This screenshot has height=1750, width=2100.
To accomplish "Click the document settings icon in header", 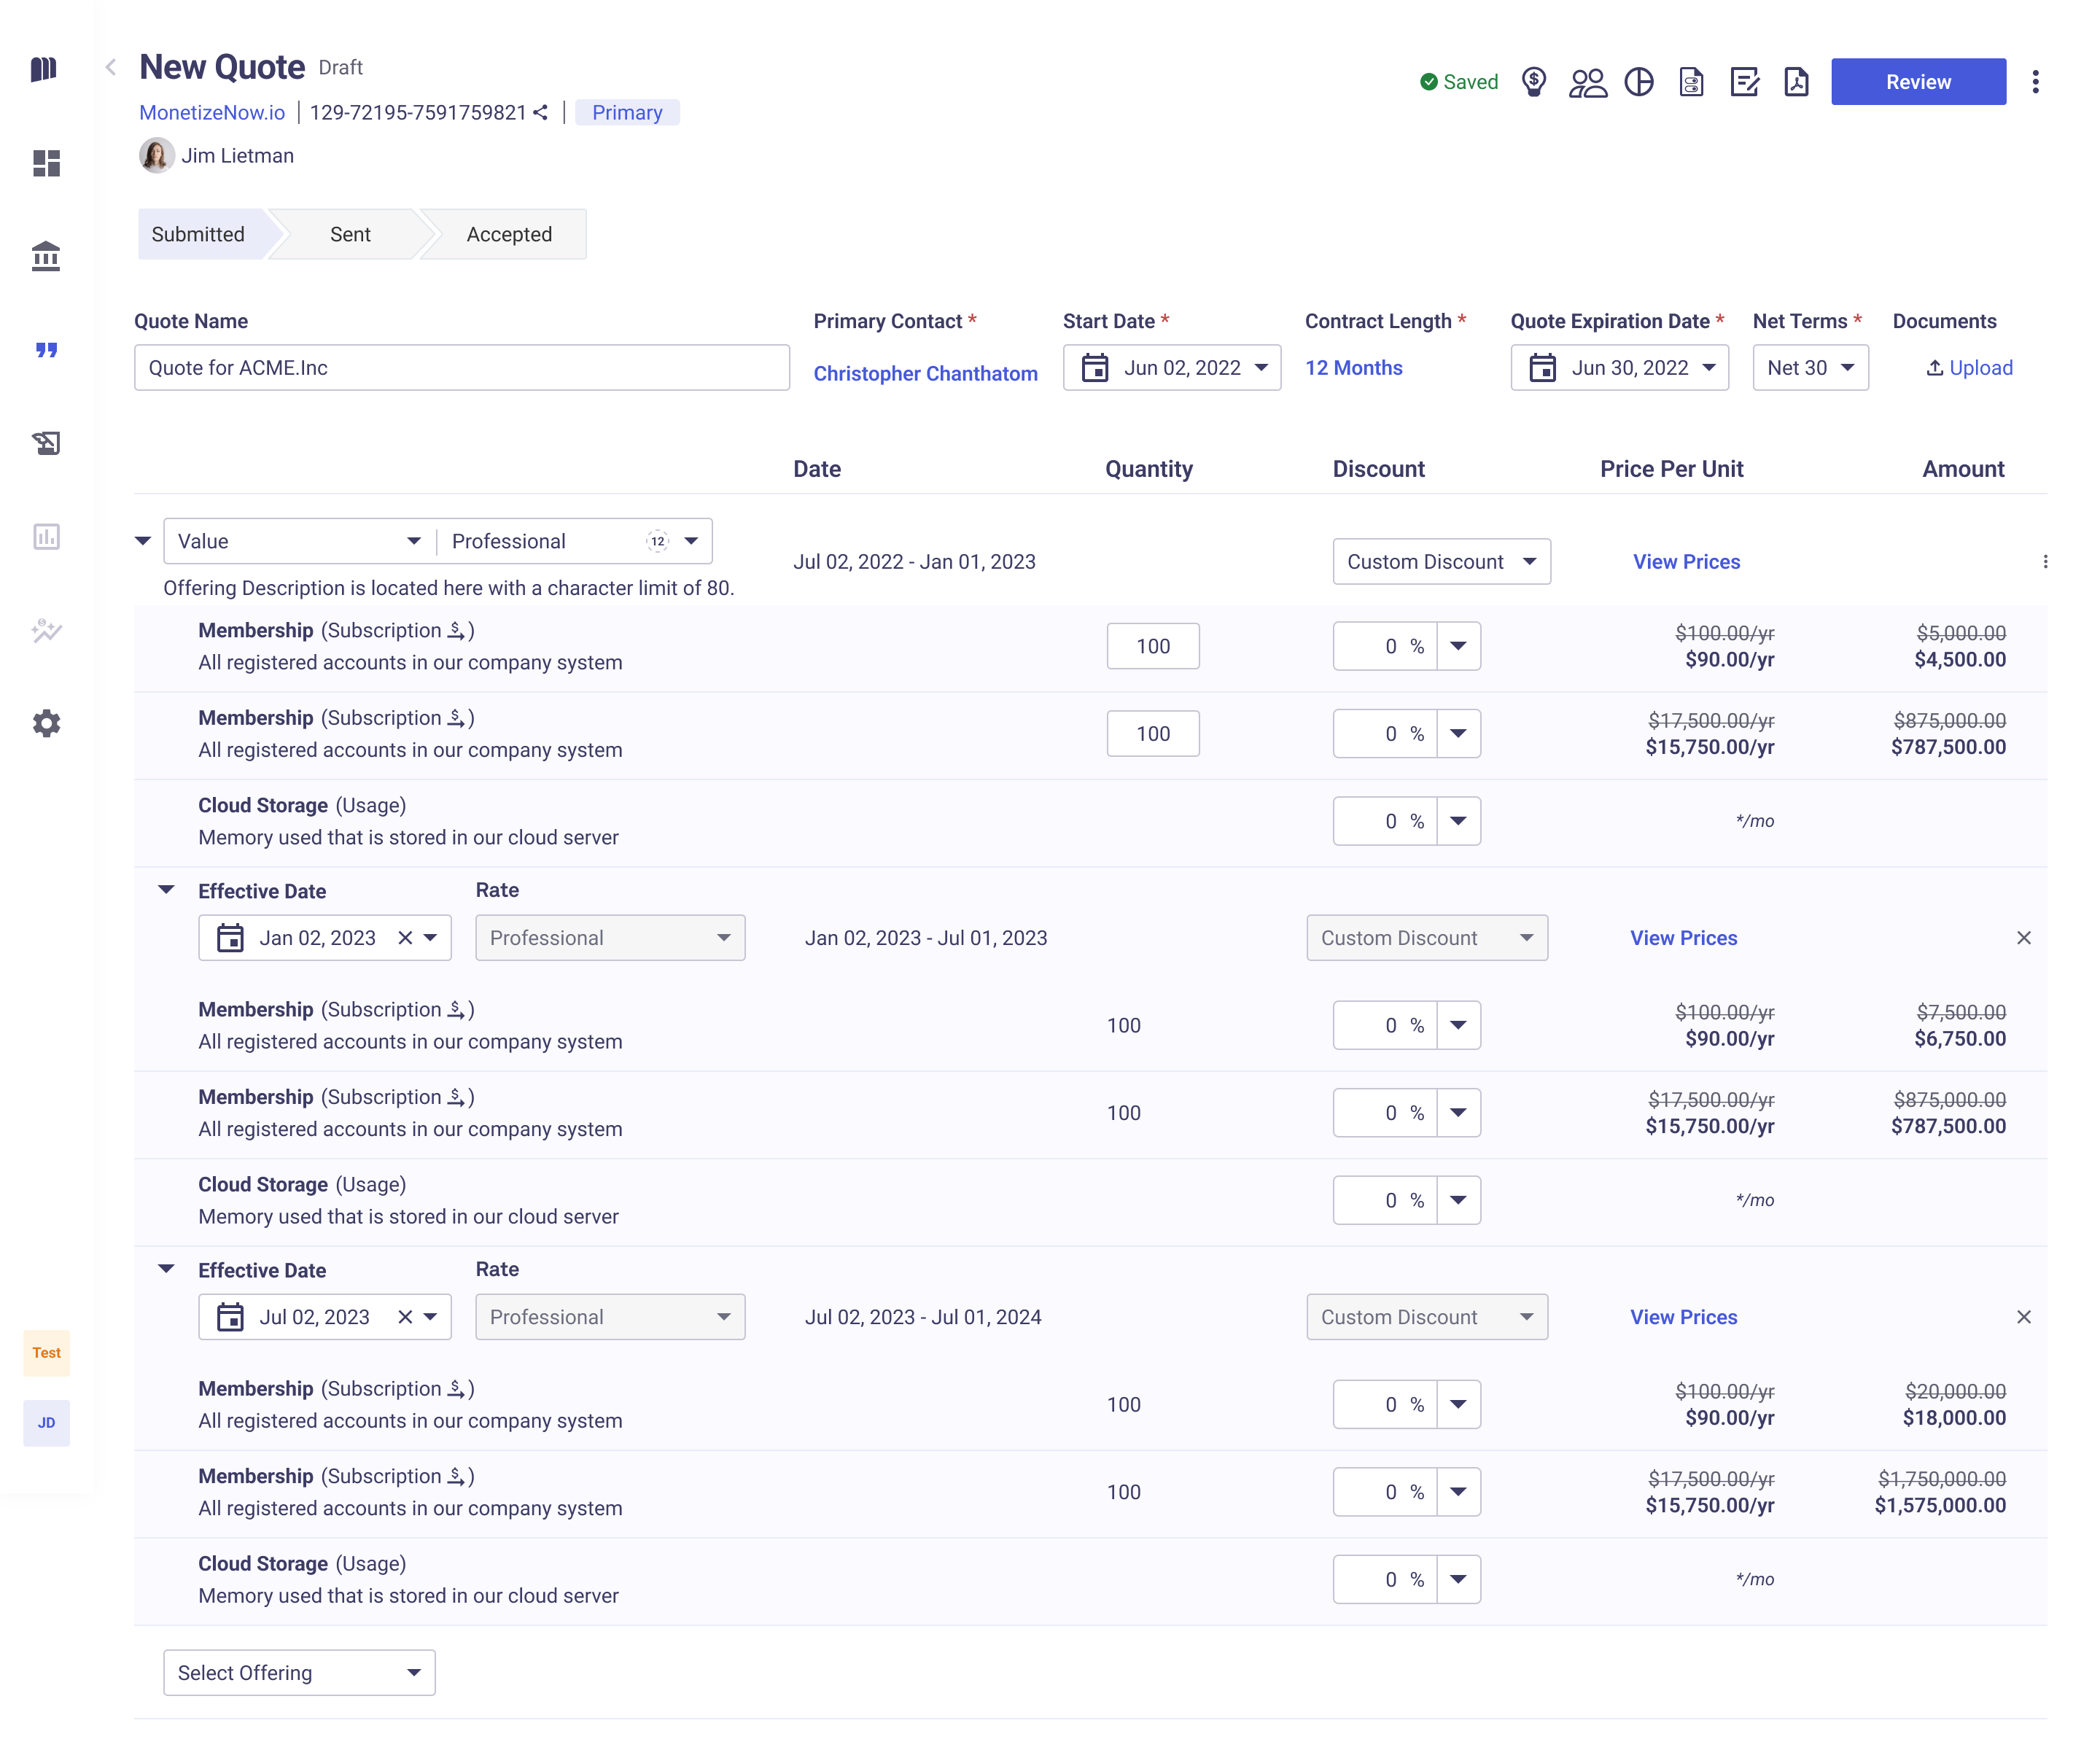I will 1691,82.
